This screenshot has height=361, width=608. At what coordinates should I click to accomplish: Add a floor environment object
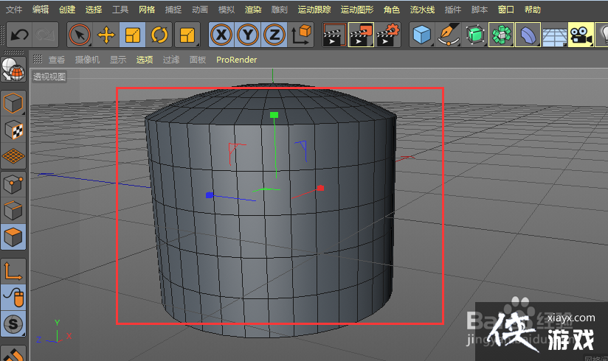click(x=554, y=35)
